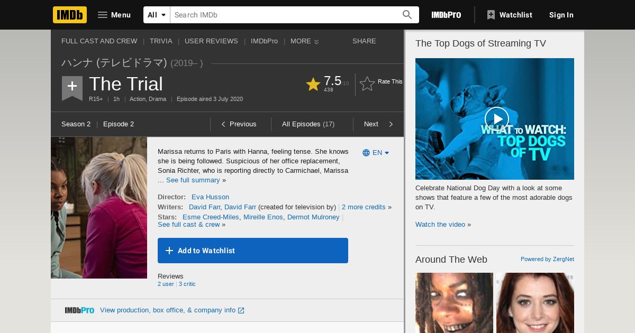Open Full Cast and Crew tab
This screenshot has width=635, height=333.
(x=99, y=41)
